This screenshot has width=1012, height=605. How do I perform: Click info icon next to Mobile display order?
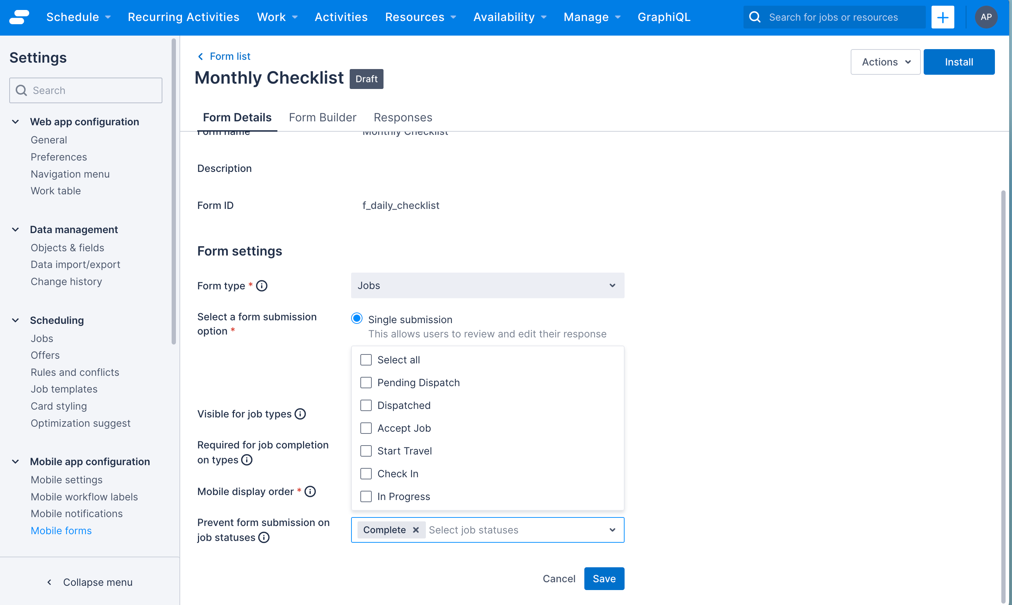pyautogui.click(x=310, y=492)
